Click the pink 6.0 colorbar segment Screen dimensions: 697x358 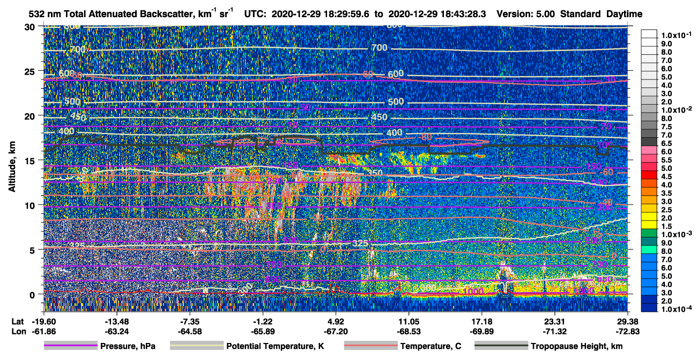coord(650,152)
